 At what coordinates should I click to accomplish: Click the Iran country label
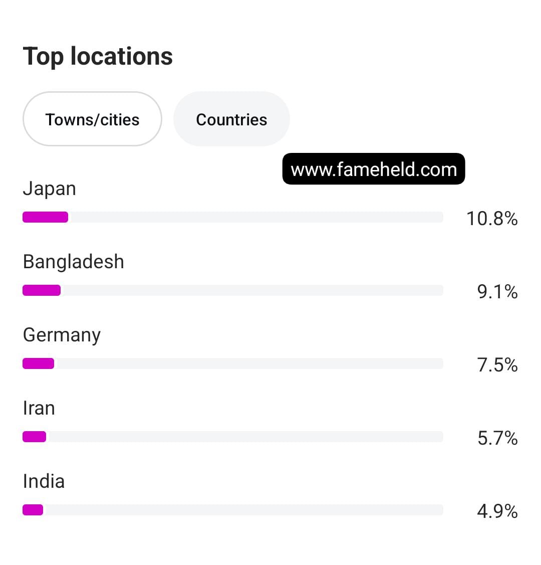[39, 408]
